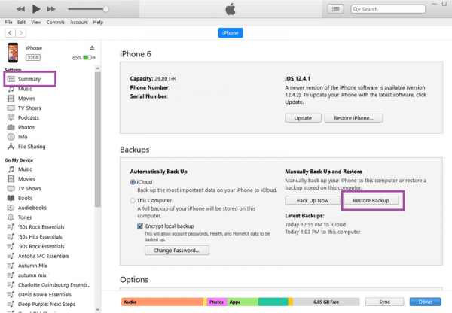Select Music under On My Device
The height and width of the screenshot is (313, 452).
pos(25,169)
